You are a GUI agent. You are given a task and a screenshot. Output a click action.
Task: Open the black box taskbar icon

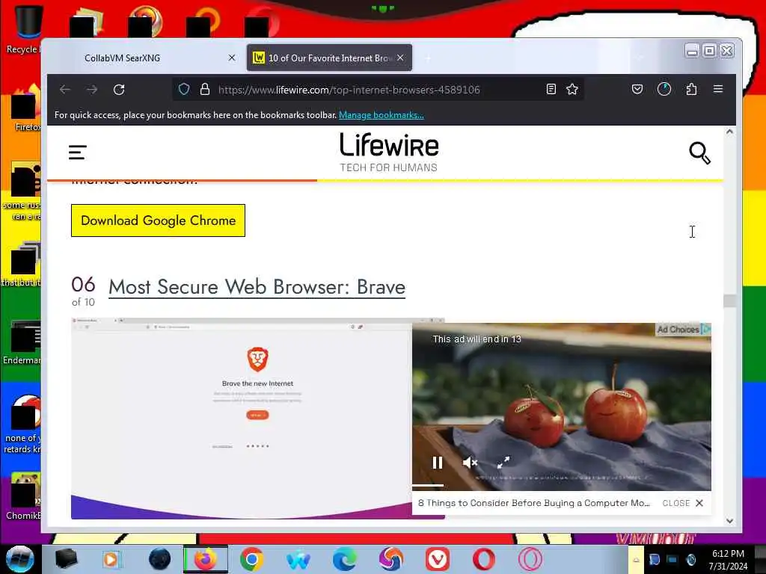[67, 559]
